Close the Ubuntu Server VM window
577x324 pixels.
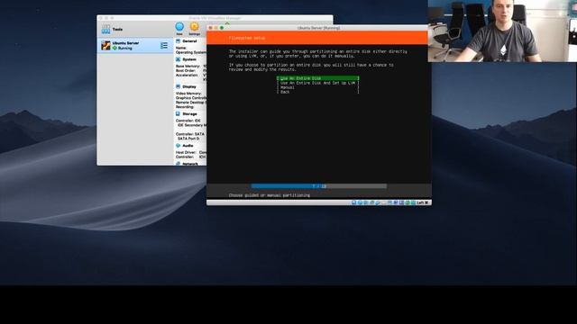click(x=210, y=28)
